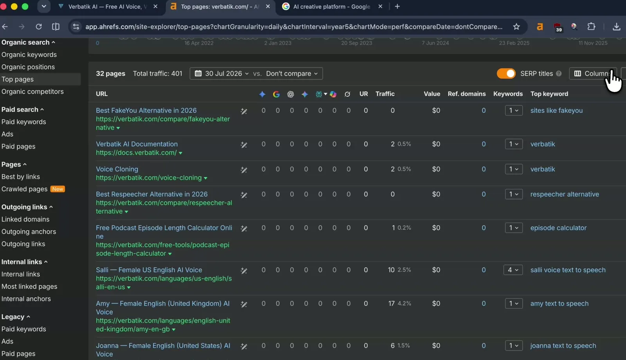
Task: Click the refresh-style column header icon
Action: [x=347, y=94]
